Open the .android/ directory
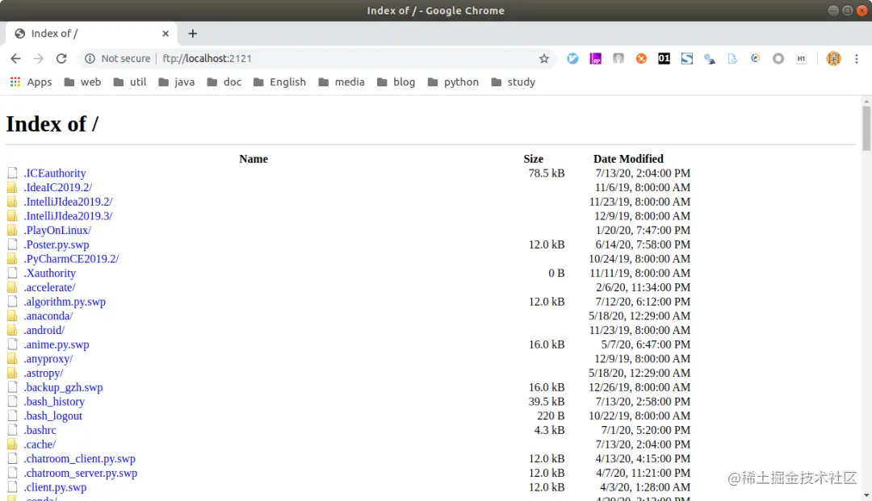The width and height of the screenshot is (872, 501). click(x=44, y=331)
